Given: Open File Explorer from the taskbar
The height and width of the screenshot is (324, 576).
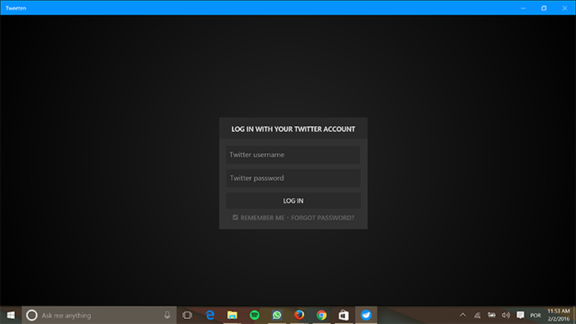Looking at the screenshot, I should [232, 315].
